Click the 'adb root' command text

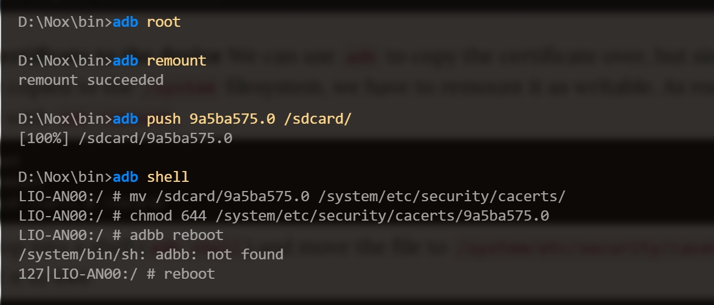147,22
